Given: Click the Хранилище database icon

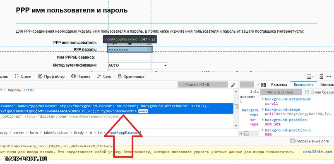Looking at the screenshot, I should [120, 77].
